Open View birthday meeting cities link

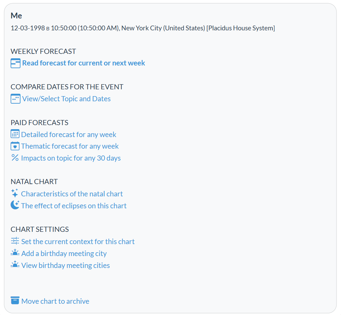point(65,266)
